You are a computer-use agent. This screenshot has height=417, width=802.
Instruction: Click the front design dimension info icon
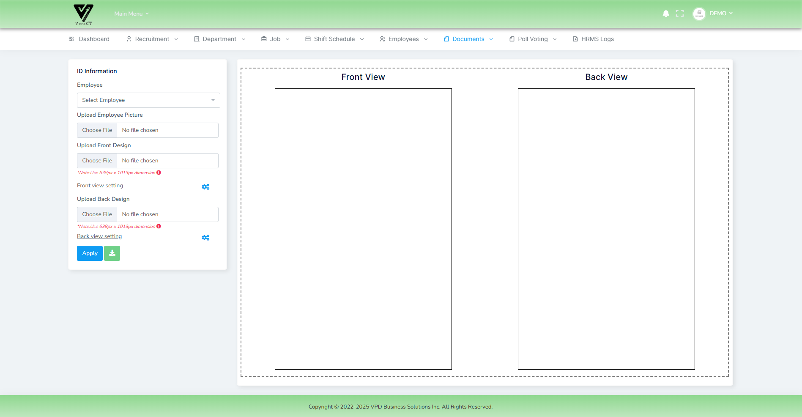point(159,173)
